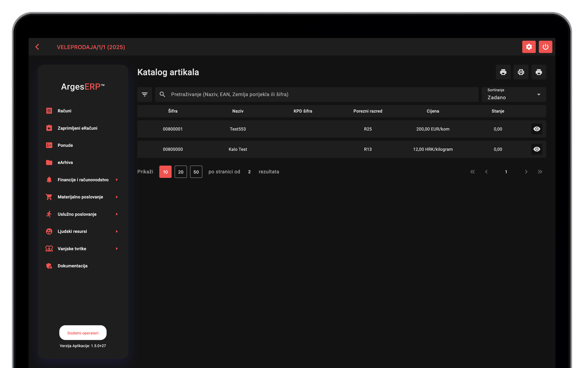Select page number 1 in pagination
This screenshot has height=368, width=584.
506,172
